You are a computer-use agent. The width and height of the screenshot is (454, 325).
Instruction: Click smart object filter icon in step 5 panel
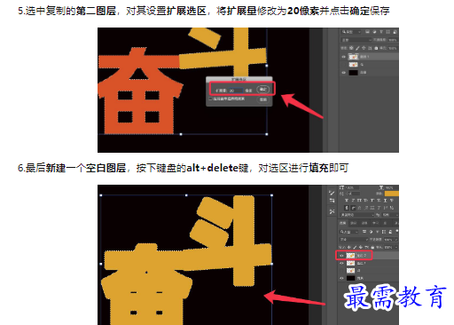click(395, 31)
